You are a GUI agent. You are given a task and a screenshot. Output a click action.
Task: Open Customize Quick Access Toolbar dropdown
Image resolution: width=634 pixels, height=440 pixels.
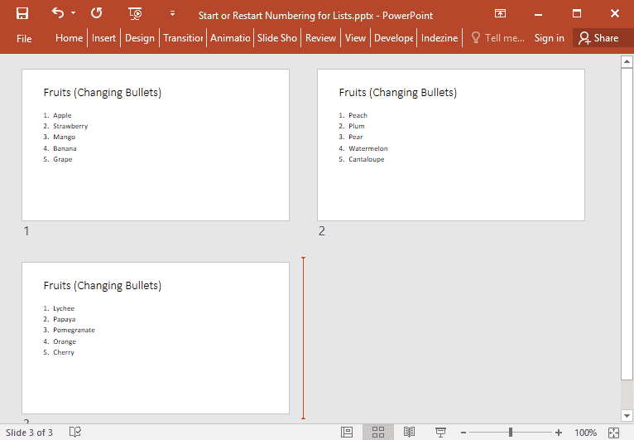pos(172,13)
